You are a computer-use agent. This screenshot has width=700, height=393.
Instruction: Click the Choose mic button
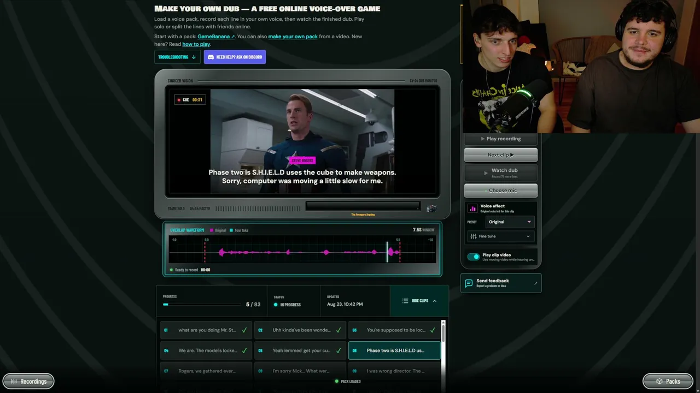(501, 190)
